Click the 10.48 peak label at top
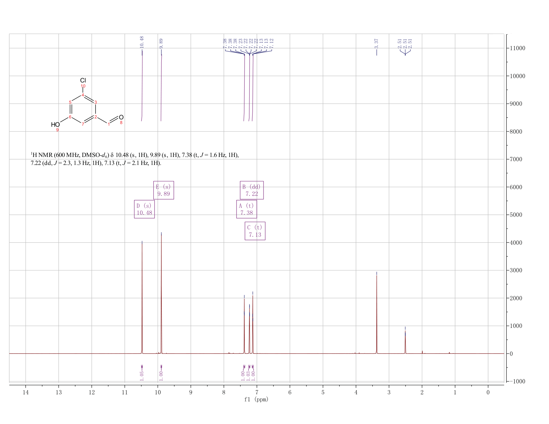Viewport: 549px width, 424px height. click(x=142, y=42)
